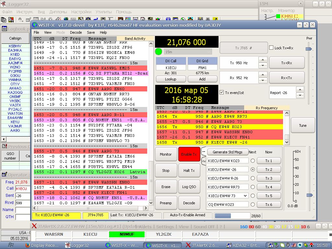The width and height of the screenshot is (332, 249).
Task: Switch to Logger32 via the taskbar button
Action: pyautogui.click(x=77, y=245)
